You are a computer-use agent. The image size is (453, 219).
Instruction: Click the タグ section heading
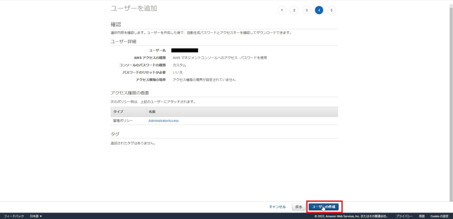[115, 134]
